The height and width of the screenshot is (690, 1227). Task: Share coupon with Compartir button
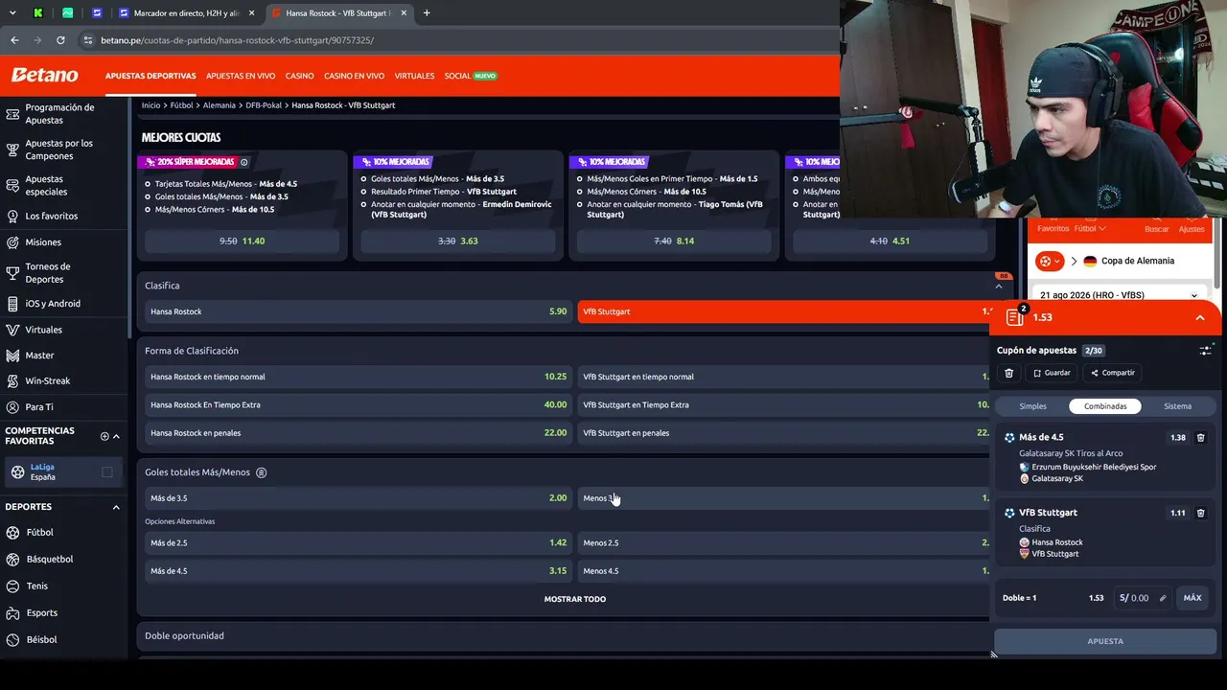click(1113, 373)
